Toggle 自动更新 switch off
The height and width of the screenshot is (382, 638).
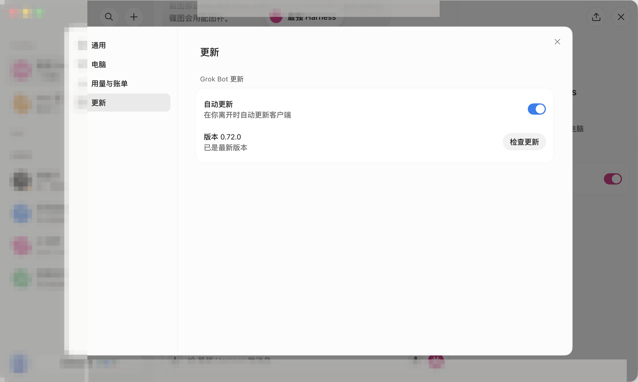click(x=537, y=109)
